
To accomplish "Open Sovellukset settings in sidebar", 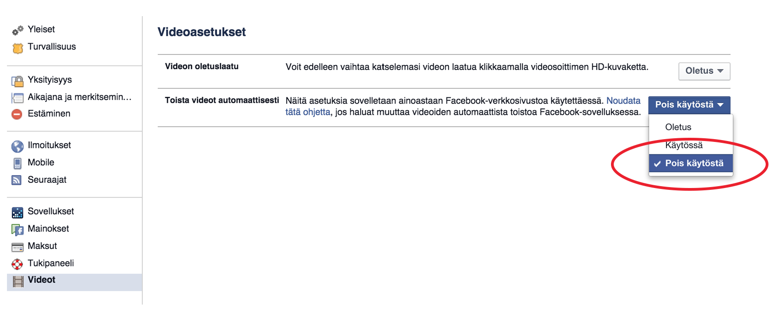I will pyautogui.click(x=51, y=211).
